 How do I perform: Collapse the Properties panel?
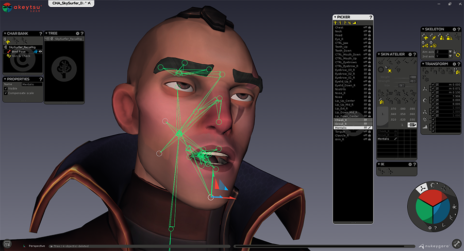(5, 79)
